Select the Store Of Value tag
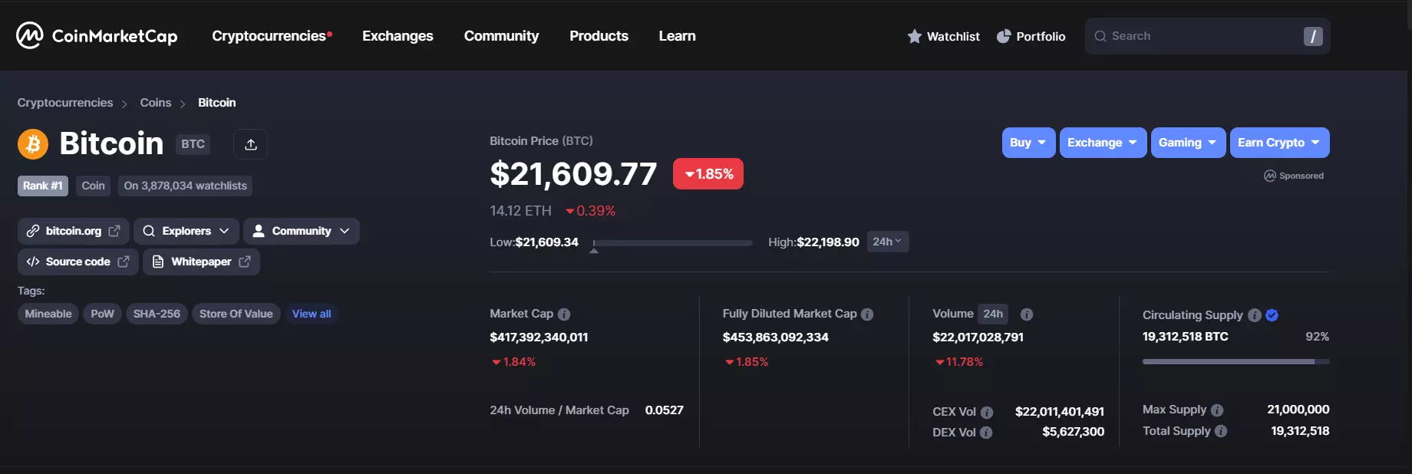This screenshot has height=474, width=1412. 236,314
